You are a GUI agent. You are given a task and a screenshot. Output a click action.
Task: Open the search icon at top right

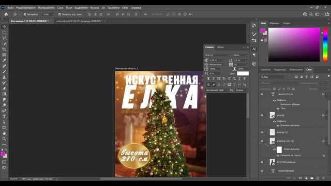311,14
